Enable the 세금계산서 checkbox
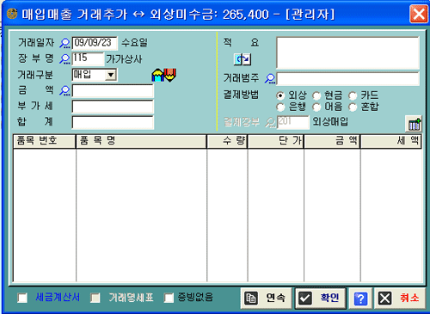This screenshot has width=430, height=314. tap(22, 298)
